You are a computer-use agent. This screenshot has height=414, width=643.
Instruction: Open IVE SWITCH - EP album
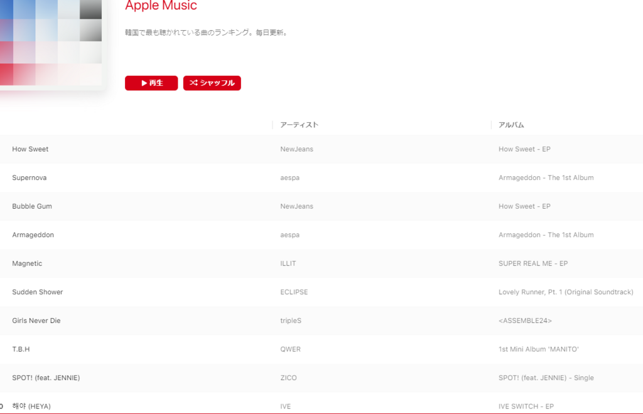pyautogui.click(x=526, y=406)
